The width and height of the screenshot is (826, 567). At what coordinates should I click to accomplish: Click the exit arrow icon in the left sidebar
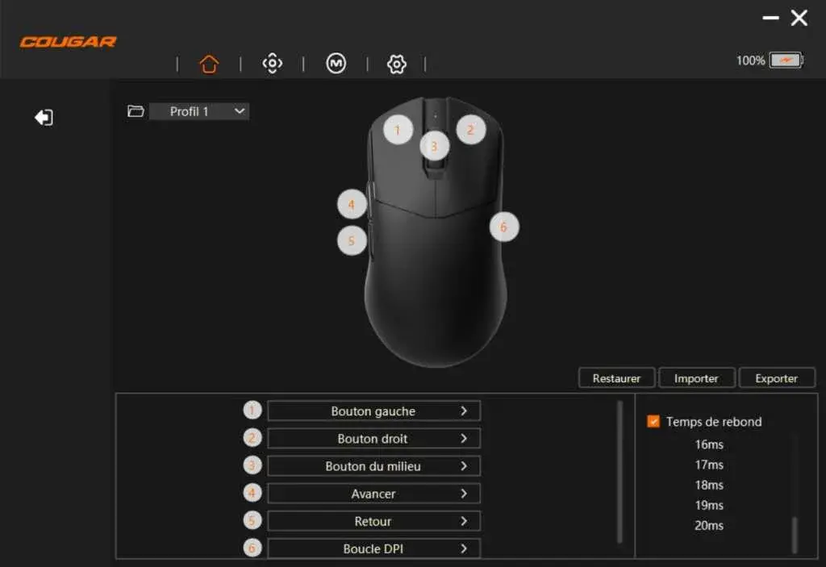(x=44, y=117)
